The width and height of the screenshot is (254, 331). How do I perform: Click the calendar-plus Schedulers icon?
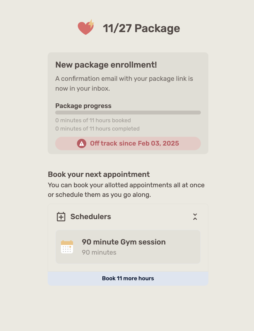[61, 217]
